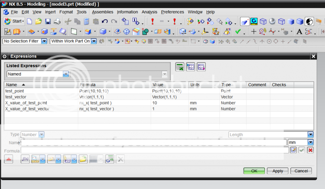Select the X_value_of_test_point row
The width and height of the screenshot is (325, 189).
coord(159,103)
